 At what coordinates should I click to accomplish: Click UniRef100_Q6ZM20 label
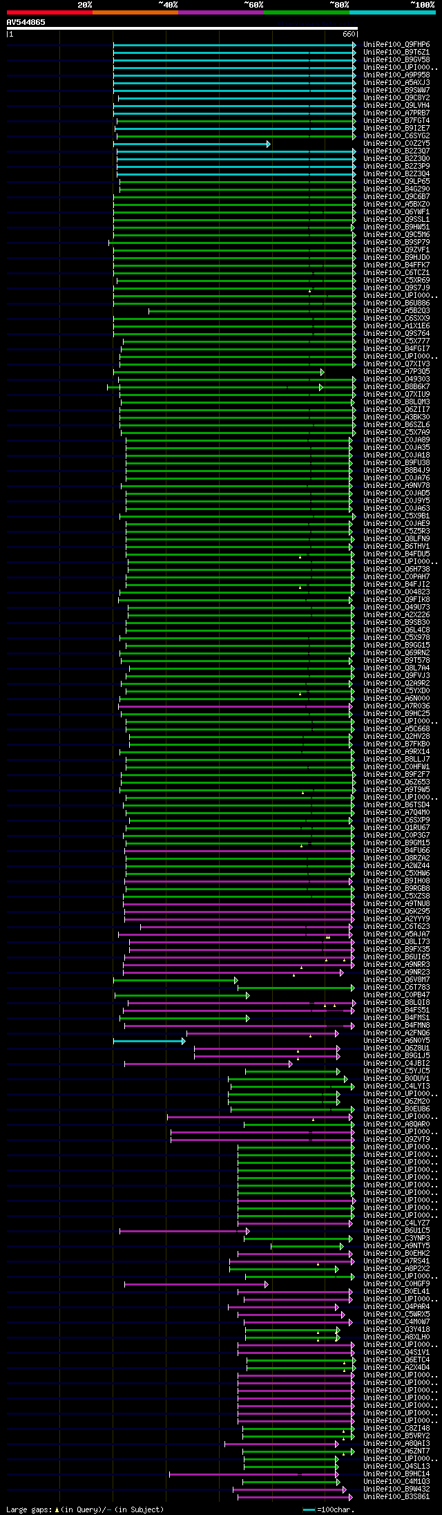point(396,1102)
